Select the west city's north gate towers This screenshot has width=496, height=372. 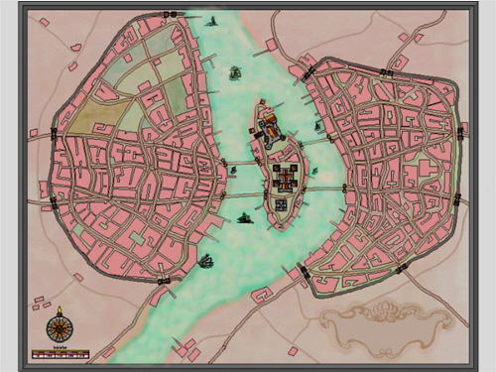coord(171,14)
